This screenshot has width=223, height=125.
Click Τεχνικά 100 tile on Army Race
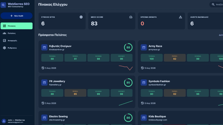point(152,58)
